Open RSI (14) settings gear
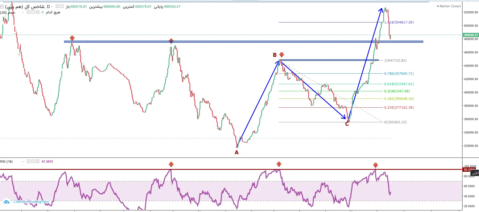 [33, 161]
